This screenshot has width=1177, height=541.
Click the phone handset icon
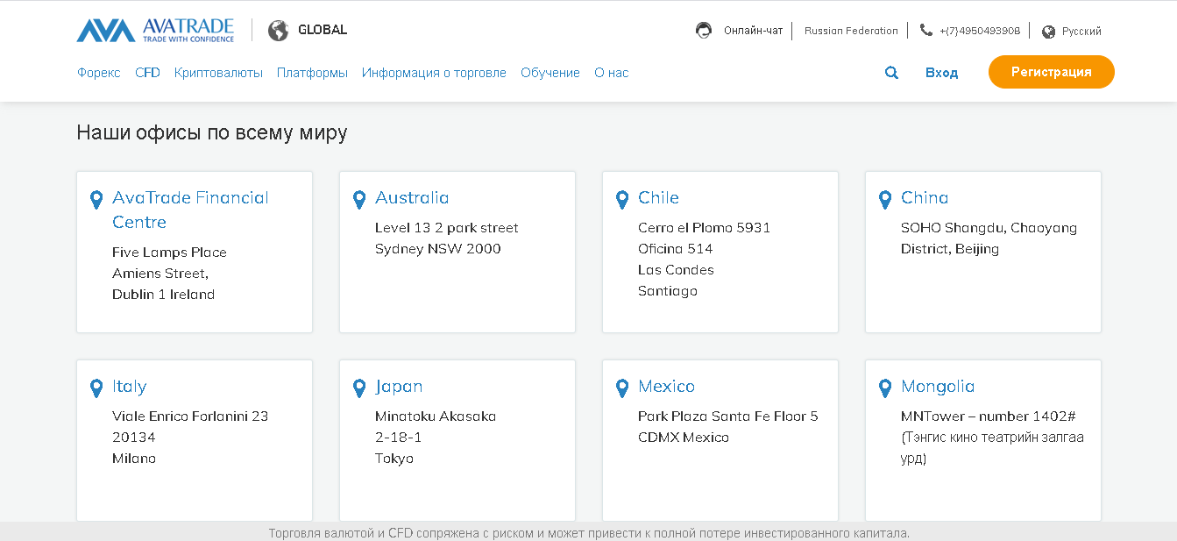pyautogui.click(x=926, y=31)
